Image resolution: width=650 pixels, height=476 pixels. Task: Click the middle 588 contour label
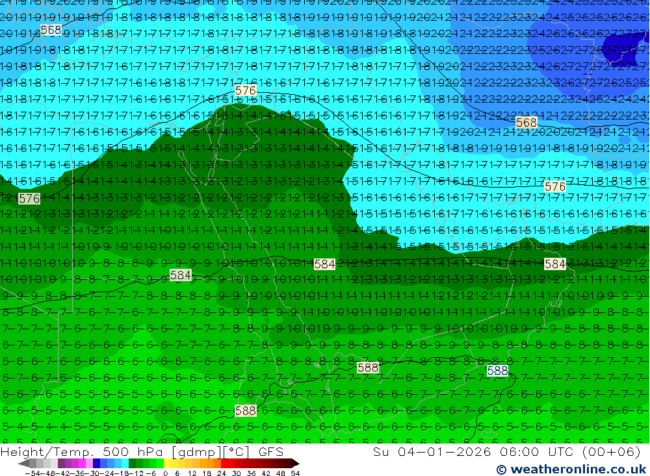pyautogui.click(x=368, y=368)
